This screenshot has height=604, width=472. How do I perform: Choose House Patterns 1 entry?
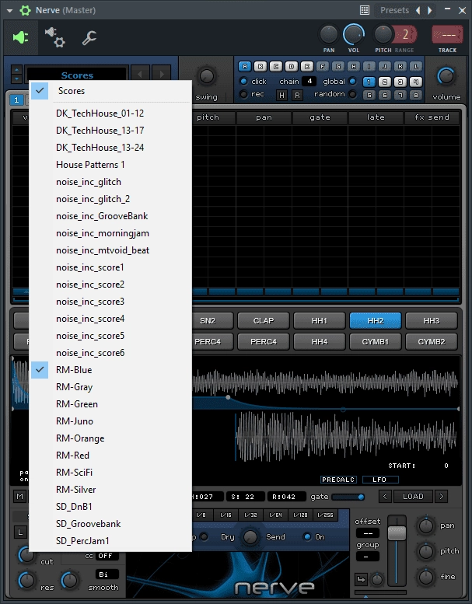(x=110, y=165)
